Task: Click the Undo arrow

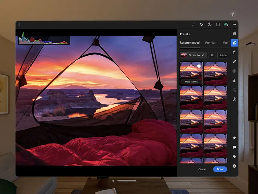Action: point(202,24)
